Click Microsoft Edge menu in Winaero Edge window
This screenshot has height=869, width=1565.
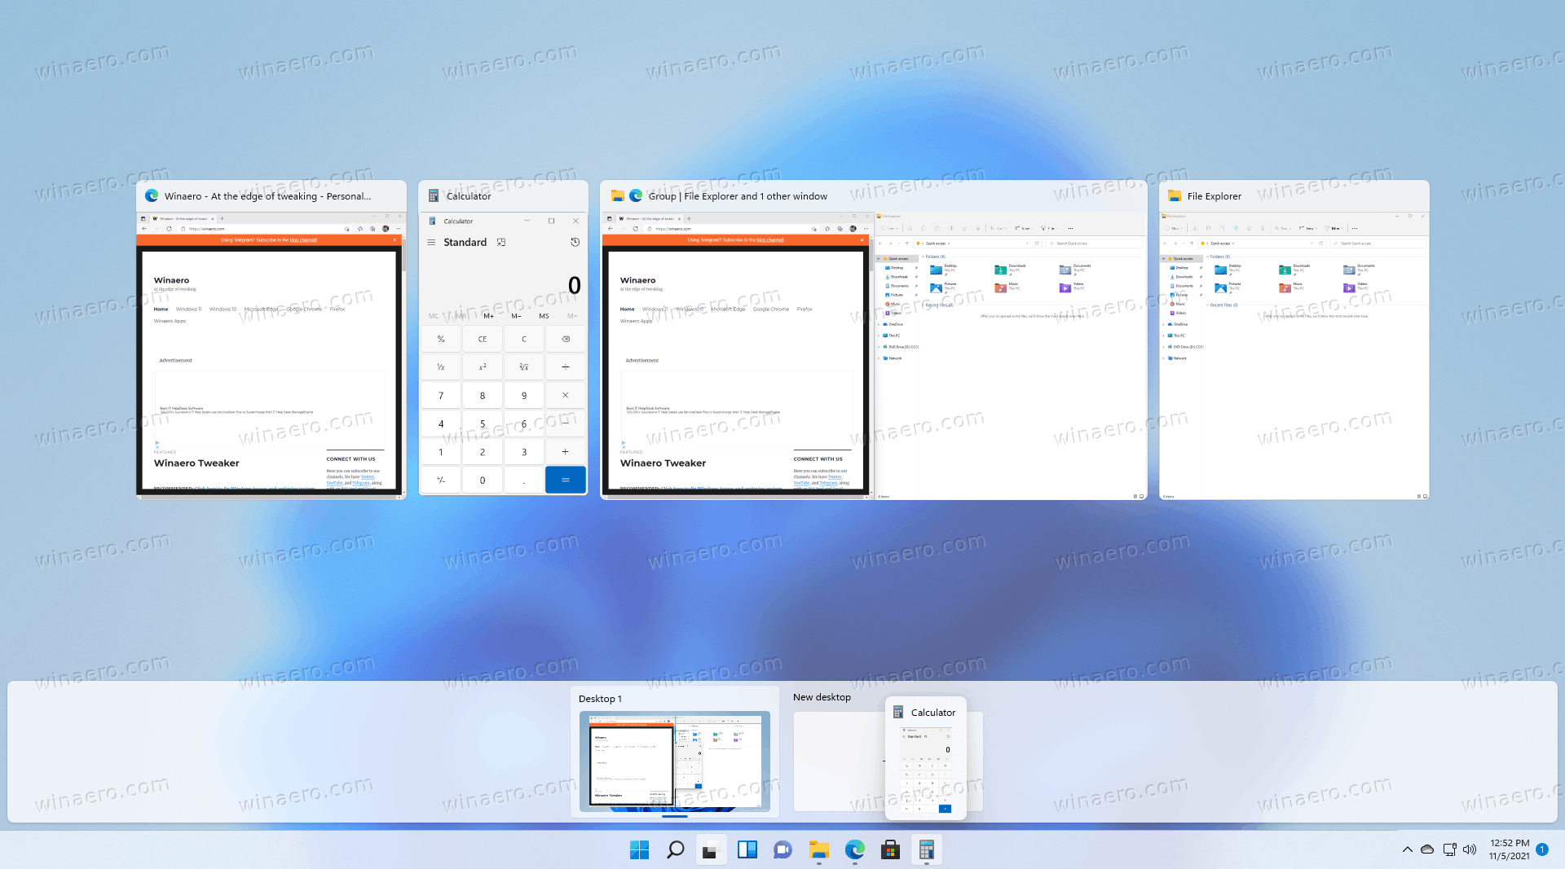point(261,309)
